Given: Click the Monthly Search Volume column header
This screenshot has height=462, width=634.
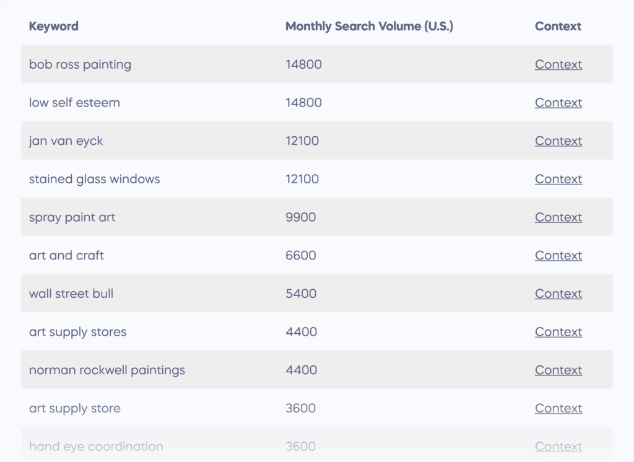Looking at the screenshot, I should (369, 26).
